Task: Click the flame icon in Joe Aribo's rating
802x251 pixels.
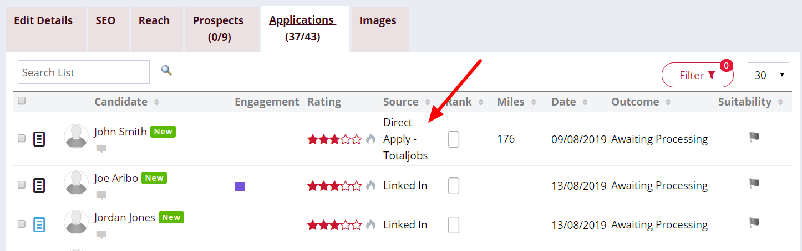Action: click(370, 185)
